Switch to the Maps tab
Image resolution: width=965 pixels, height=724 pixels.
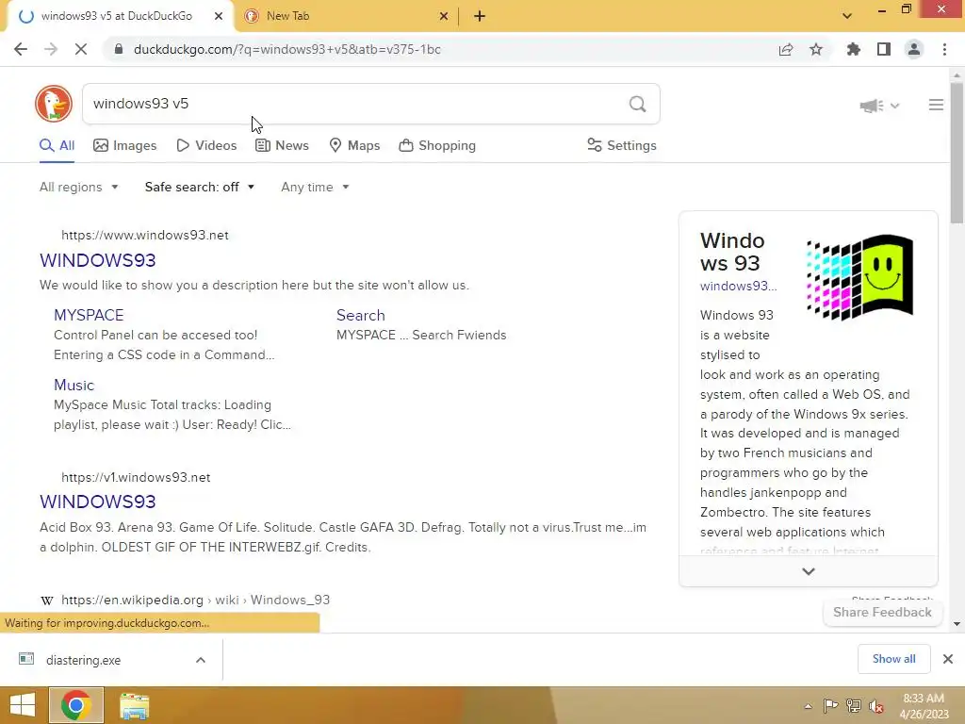click(355, 146)
